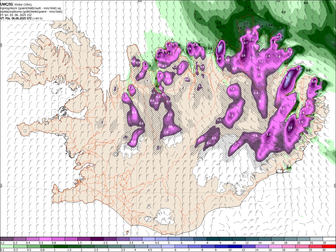Click the '3.0' snowfall value on the map
This screenshot has height=252, width=336.
coord(161,51)
